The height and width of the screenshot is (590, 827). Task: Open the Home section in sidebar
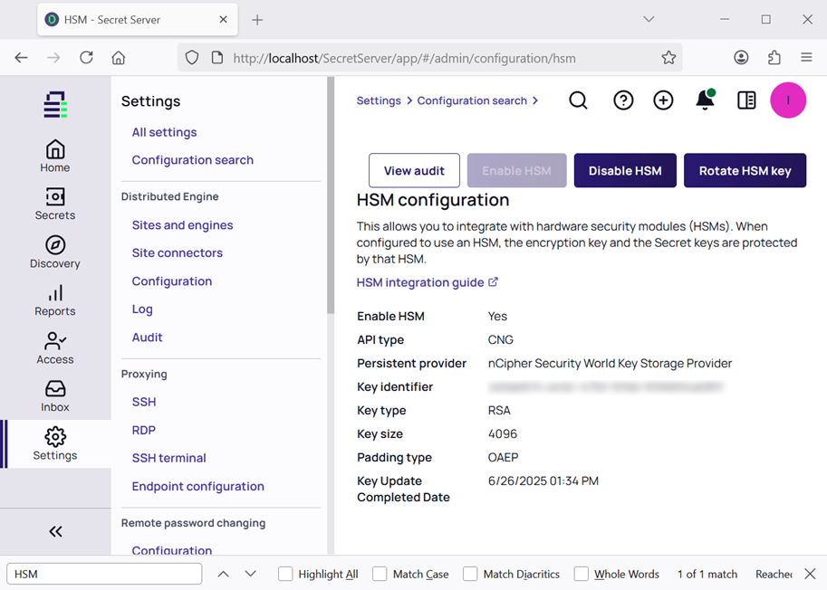point(55,157)
